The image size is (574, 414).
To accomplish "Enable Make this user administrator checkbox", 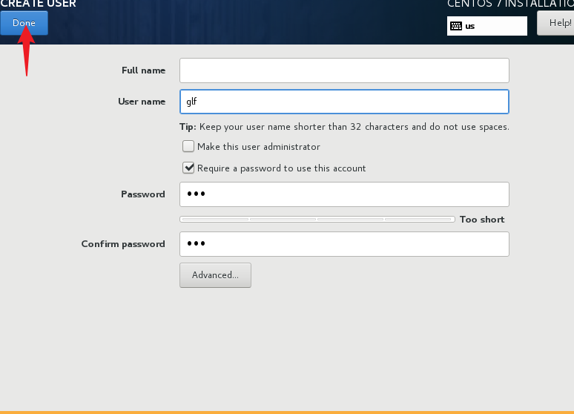I will tap(188, 146).
